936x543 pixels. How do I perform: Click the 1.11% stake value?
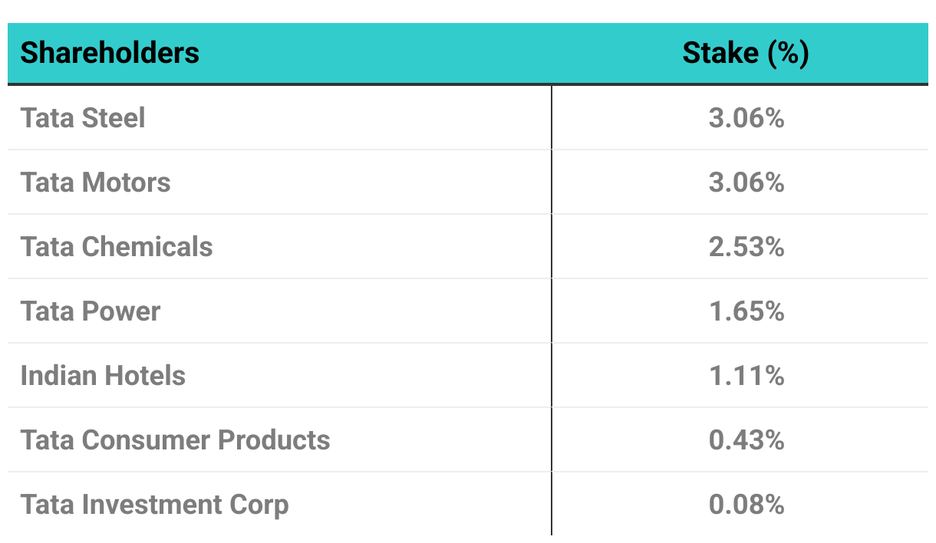tap(746, 376)
